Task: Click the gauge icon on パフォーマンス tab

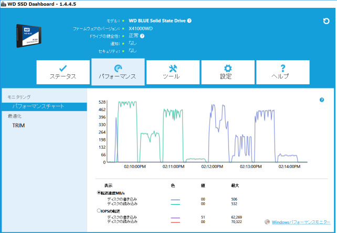Action: pyautogui.click(x=118, y=68)
